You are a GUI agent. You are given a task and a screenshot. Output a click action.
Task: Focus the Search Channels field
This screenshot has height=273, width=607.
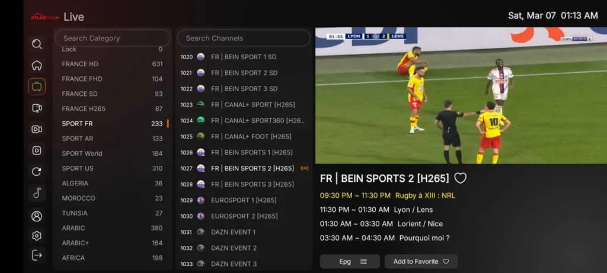(244, 38)
